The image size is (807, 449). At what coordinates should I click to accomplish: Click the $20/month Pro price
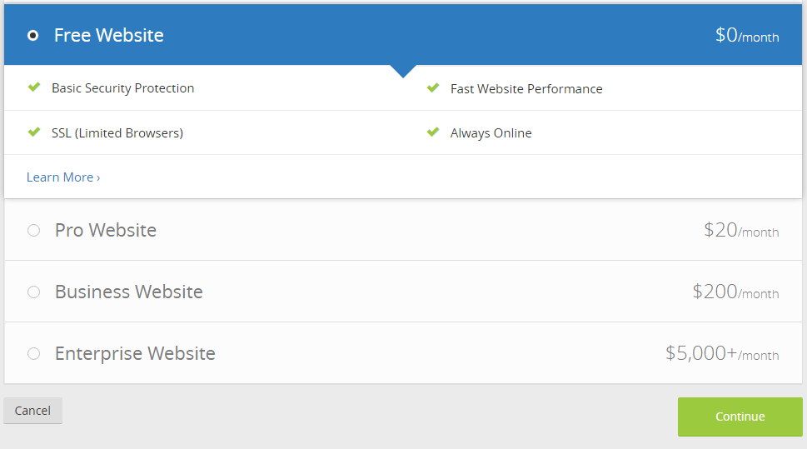(741, 230)
